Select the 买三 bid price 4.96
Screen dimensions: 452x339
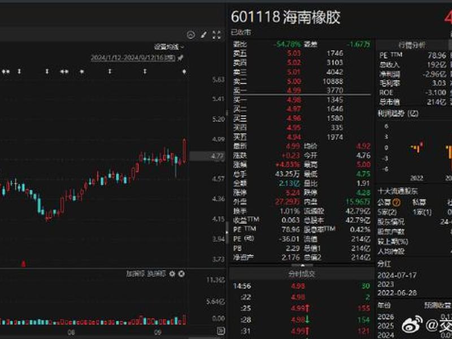tap(294, 118)
